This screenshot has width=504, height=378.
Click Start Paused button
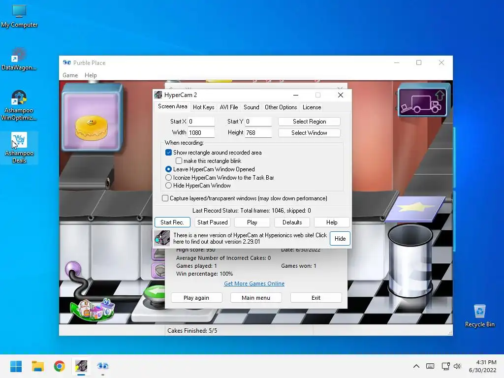(213, 222)
